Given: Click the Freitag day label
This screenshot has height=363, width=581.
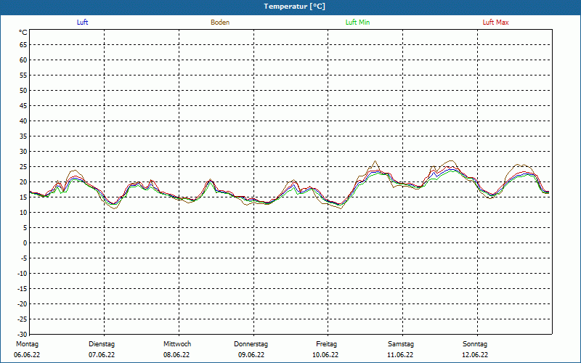Looking at the screenshot, I should (x=326, y=344).
